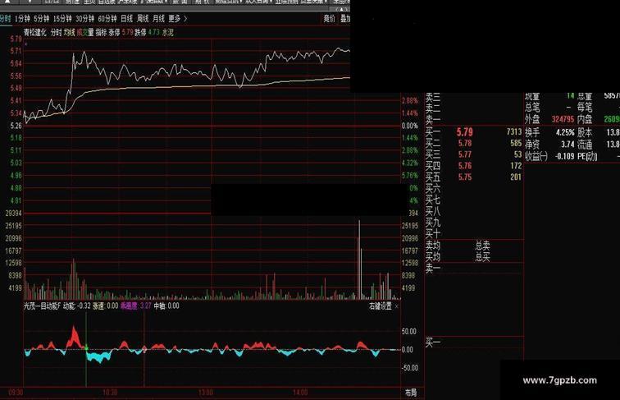Click the 买三 bid price 5.77
This screenshot has height=400, width=620.
pyautogui.click(x=465, y=154)
